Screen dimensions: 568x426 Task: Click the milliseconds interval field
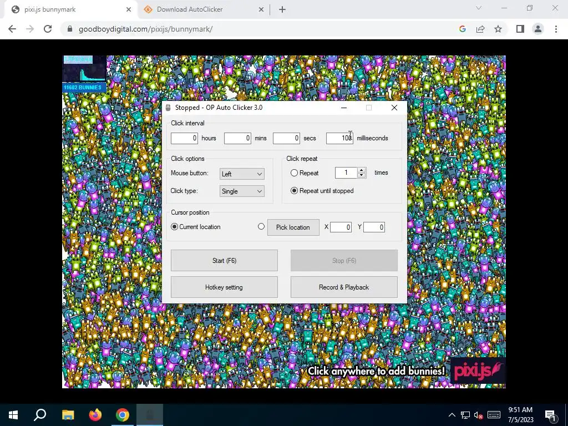tap(339, 138)
